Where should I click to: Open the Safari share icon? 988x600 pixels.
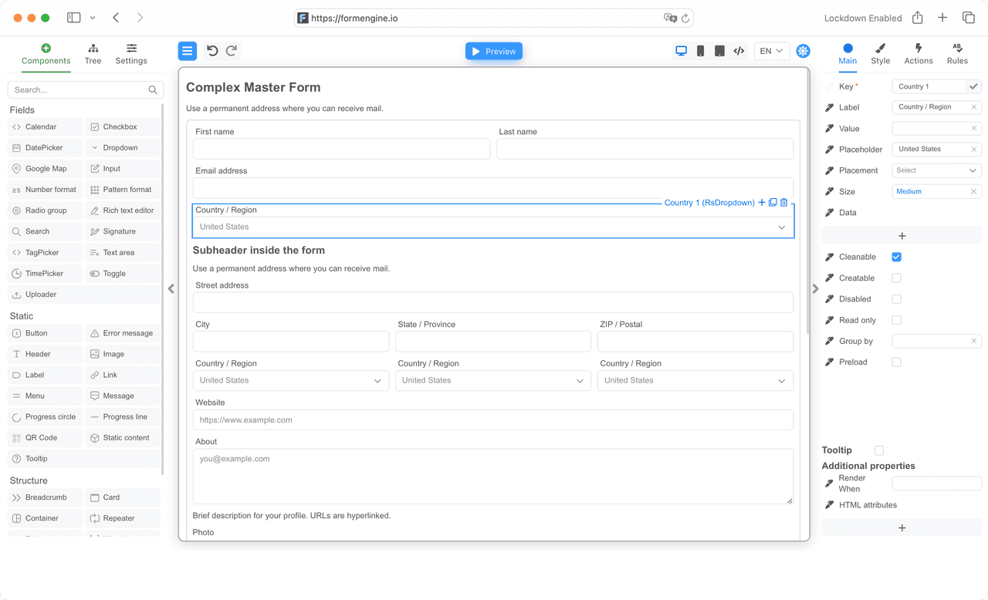tap(918, 18)
